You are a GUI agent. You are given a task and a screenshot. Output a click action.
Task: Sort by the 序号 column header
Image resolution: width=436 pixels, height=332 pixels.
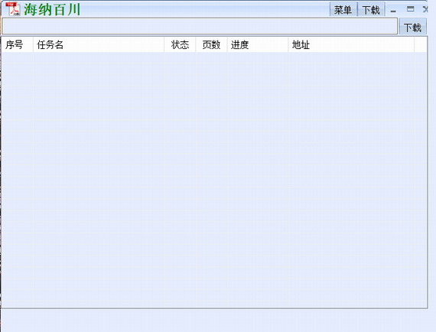pyautogui.click(x=18, y=44)
